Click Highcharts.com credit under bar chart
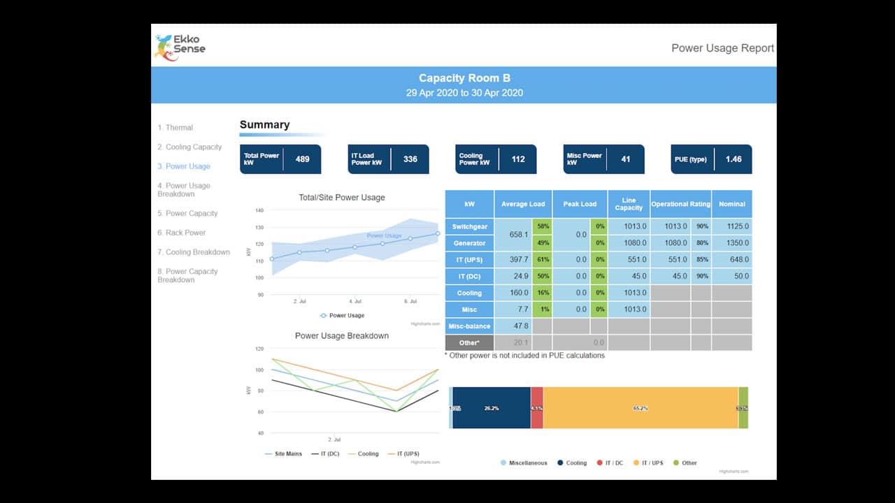 (x=733, y=472)
